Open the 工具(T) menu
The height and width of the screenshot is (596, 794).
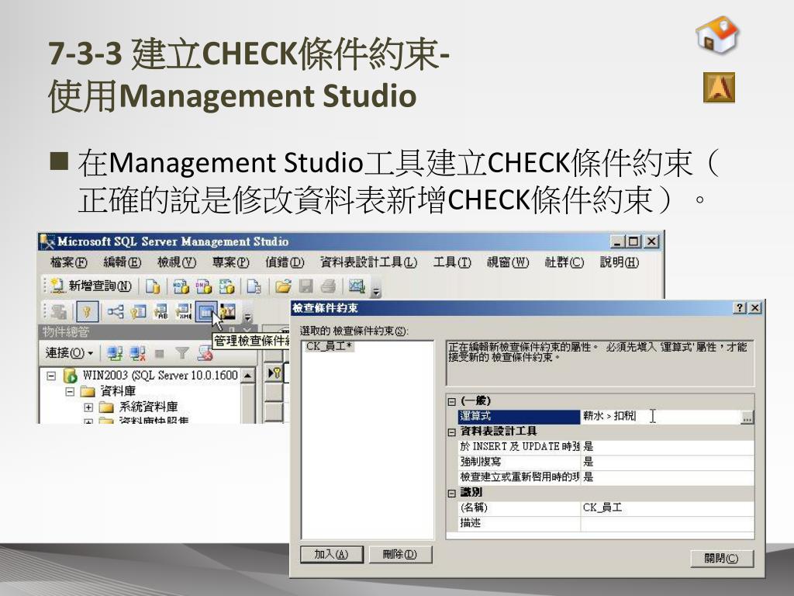pyautogui.click(x=452, y=262)
